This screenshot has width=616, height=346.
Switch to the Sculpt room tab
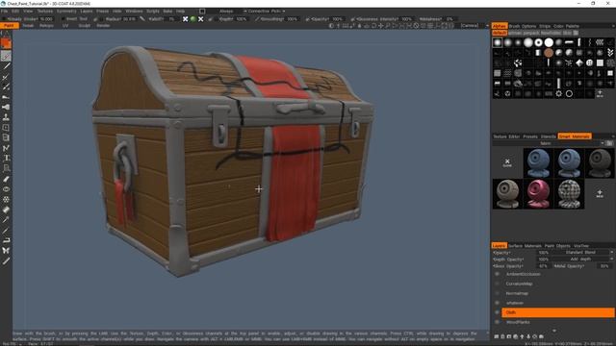(x=84, y=26)
